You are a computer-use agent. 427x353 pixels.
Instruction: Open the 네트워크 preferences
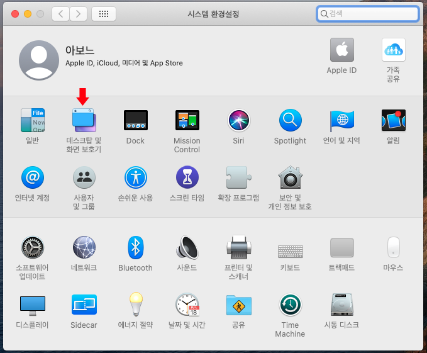(x=84, y=247)
